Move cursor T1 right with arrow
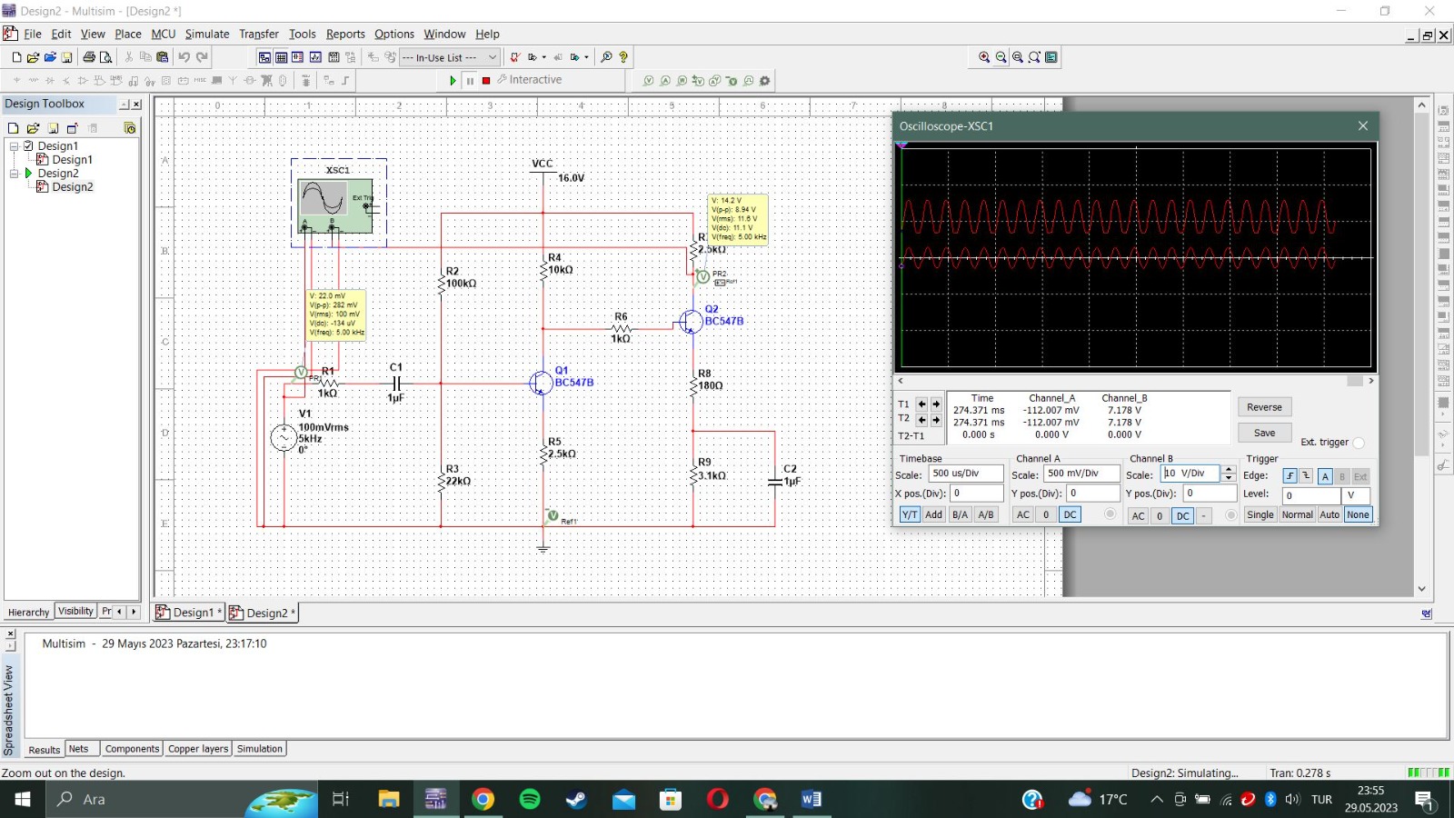 [936, 404]
